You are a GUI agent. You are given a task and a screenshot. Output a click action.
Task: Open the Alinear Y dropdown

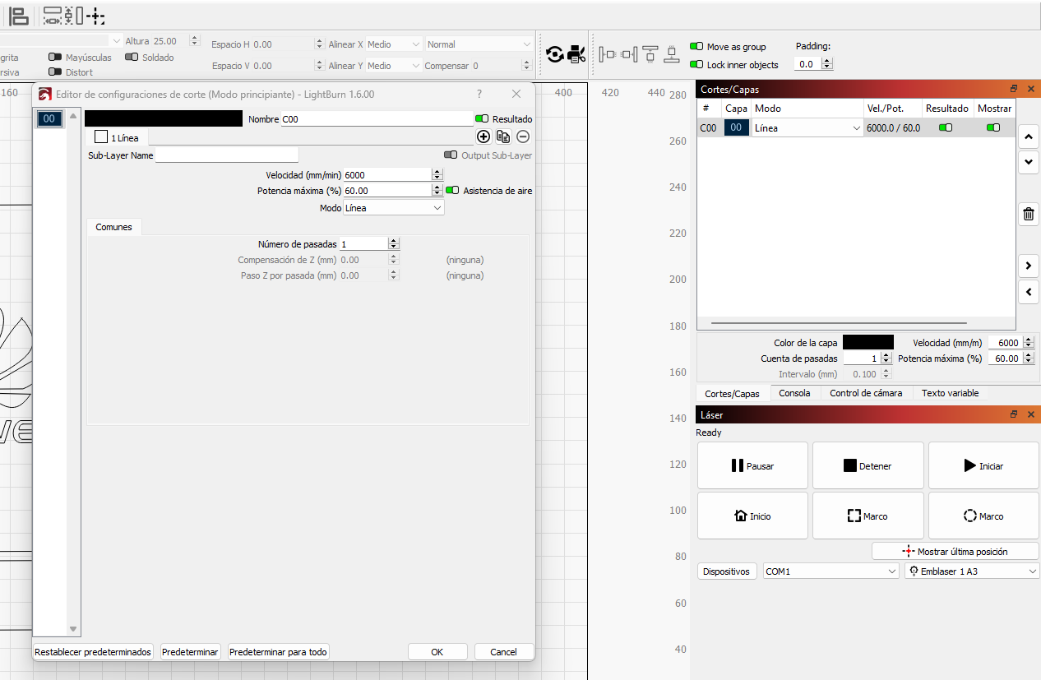click(393, 66)
